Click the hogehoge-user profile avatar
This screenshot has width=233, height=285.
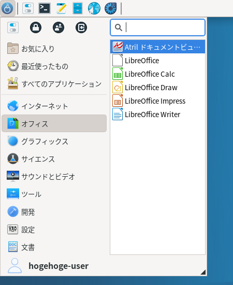coord(14,265)
